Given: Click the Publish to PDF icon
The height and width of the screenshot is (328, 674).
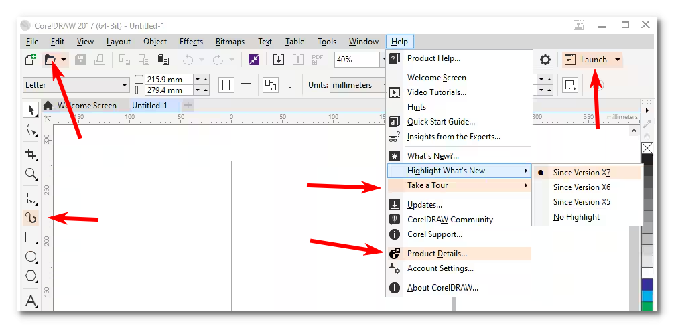Looking at the screenshot, I should (317, 60).
